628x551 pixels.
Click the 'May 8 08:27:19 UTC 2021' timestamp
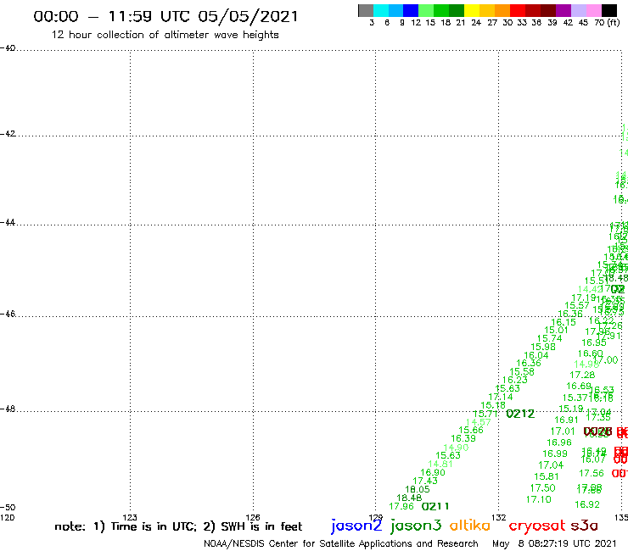(x=554, y=544)
